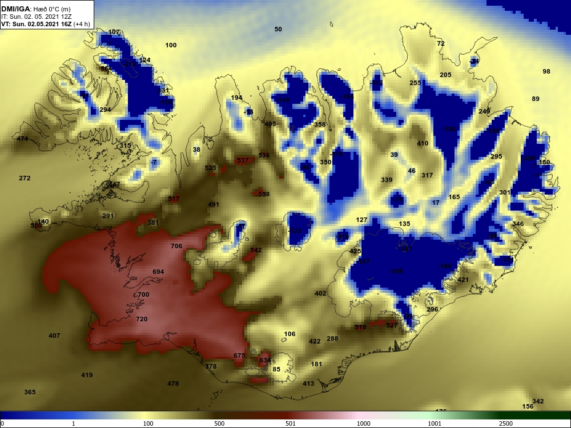Click the 542 value
This screenshot has height=428, width=571.
tap(256, 250)
